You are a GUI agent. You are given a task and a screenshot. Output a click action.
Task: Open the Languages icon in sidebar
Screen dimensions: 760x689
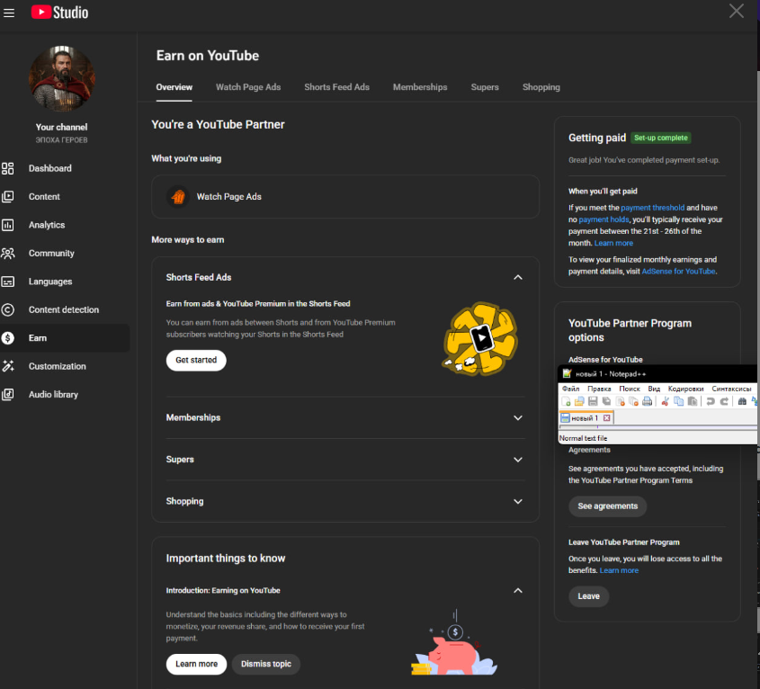pyautogui.click(x=8, y=282)
